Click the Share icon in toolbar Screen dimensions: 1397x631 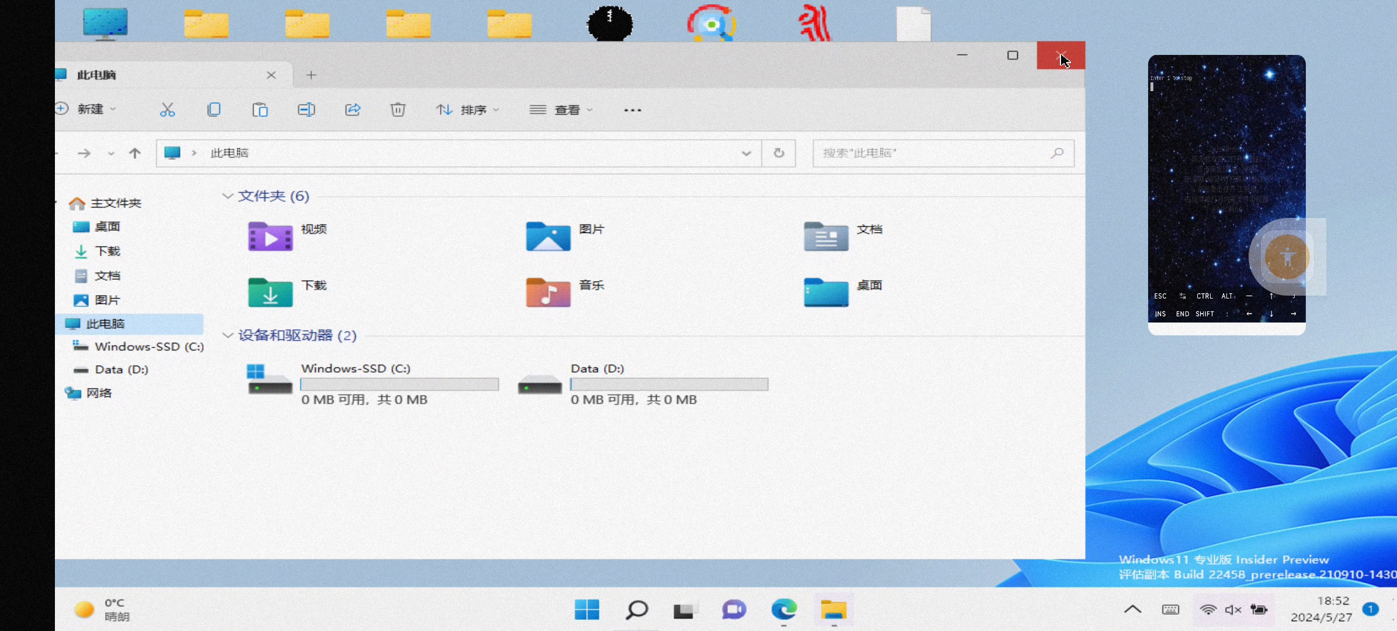point(353,110)
